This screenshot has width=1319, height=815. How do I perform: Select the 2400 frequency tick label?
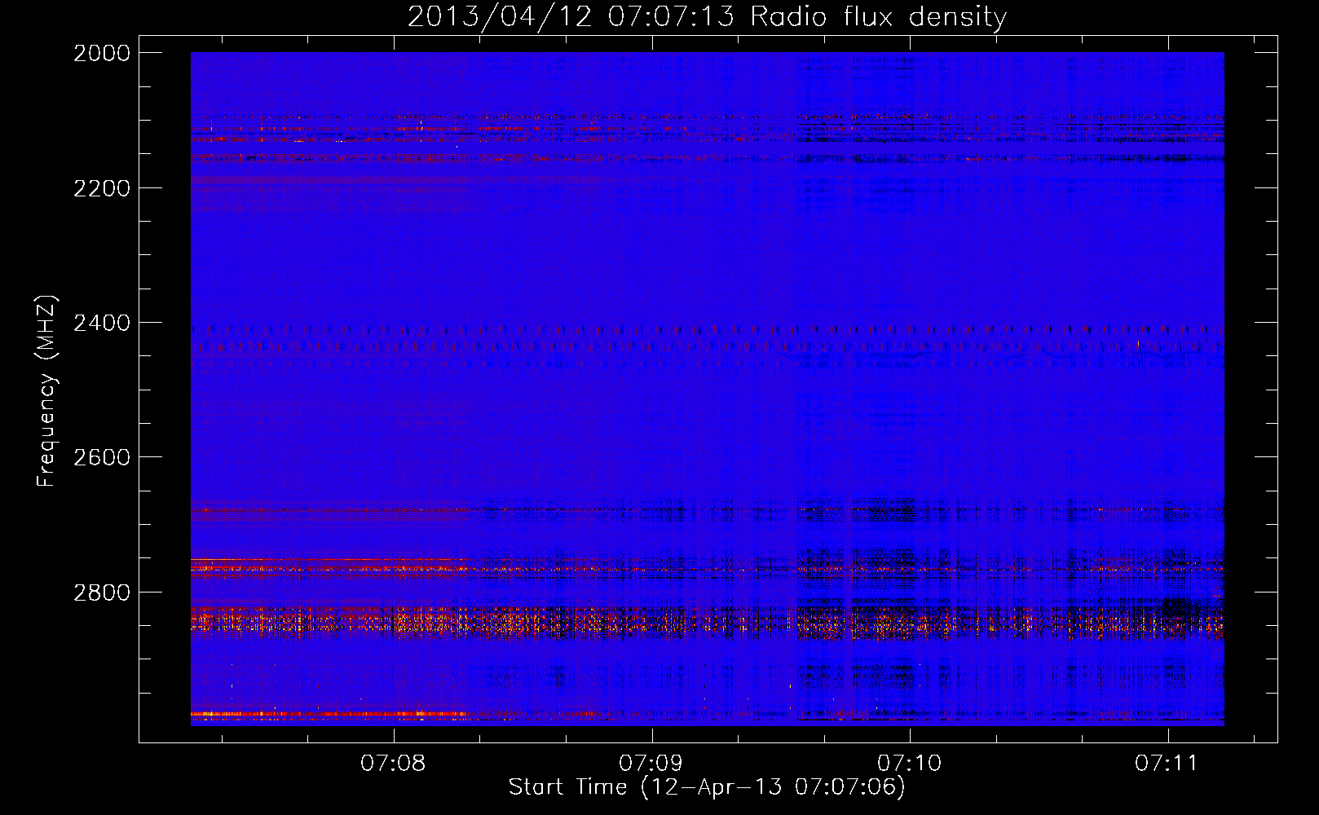coord(102,324)
